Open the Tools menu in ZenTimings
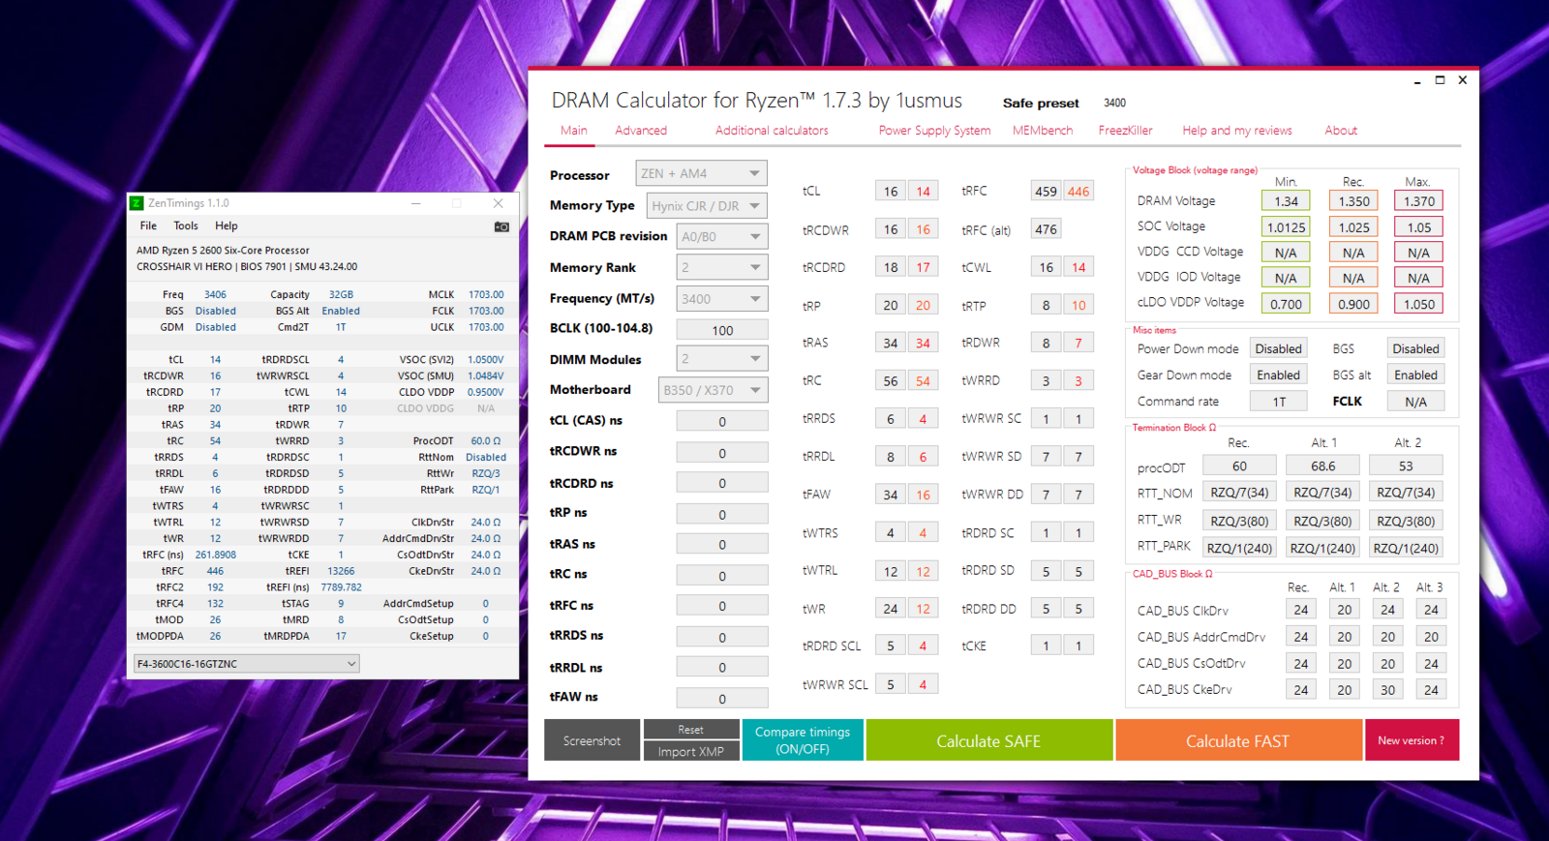Viewport: 1549px width, 841px height. tap(186, 226)
